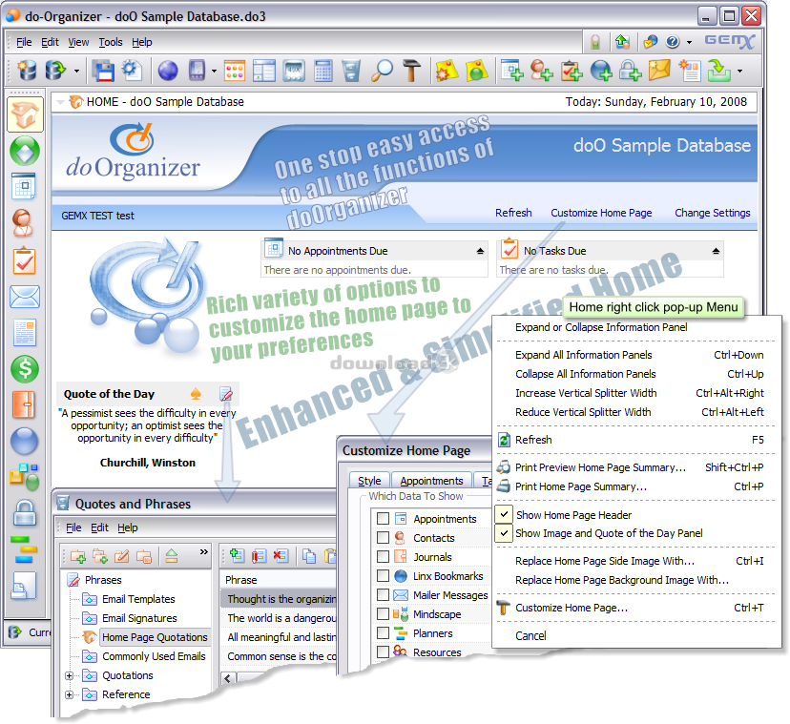790x724 pixels.
Task: Select the Commonly Used Emails tree item
Action: point(154,656)
